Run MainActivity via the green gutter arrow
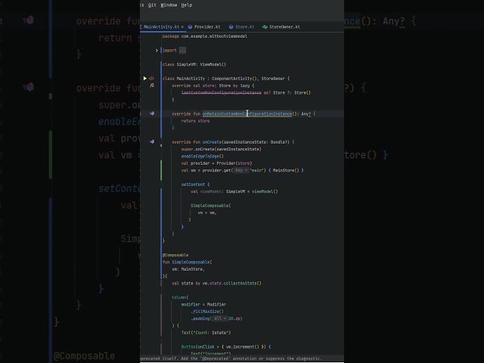 point(144,79)
